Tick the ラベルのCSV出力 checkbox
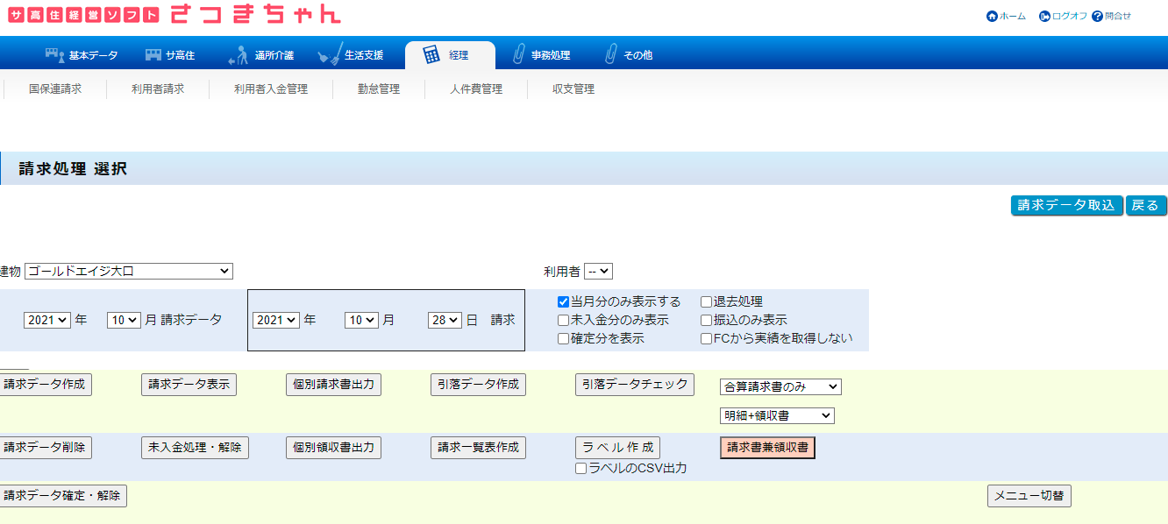 point(580,469)
